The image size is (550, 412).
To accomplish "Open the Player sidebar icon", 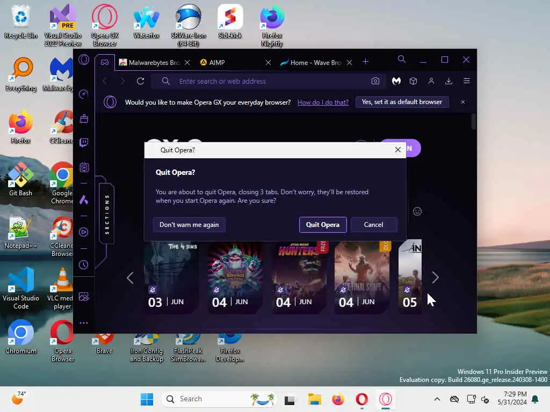I will coord(84,232).
